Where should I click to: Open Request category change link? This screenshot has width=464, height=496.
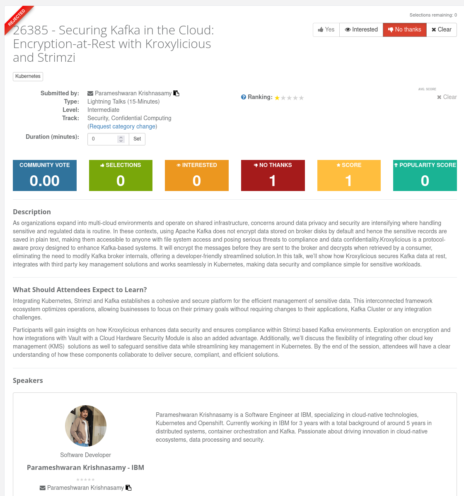pos(123,126)
